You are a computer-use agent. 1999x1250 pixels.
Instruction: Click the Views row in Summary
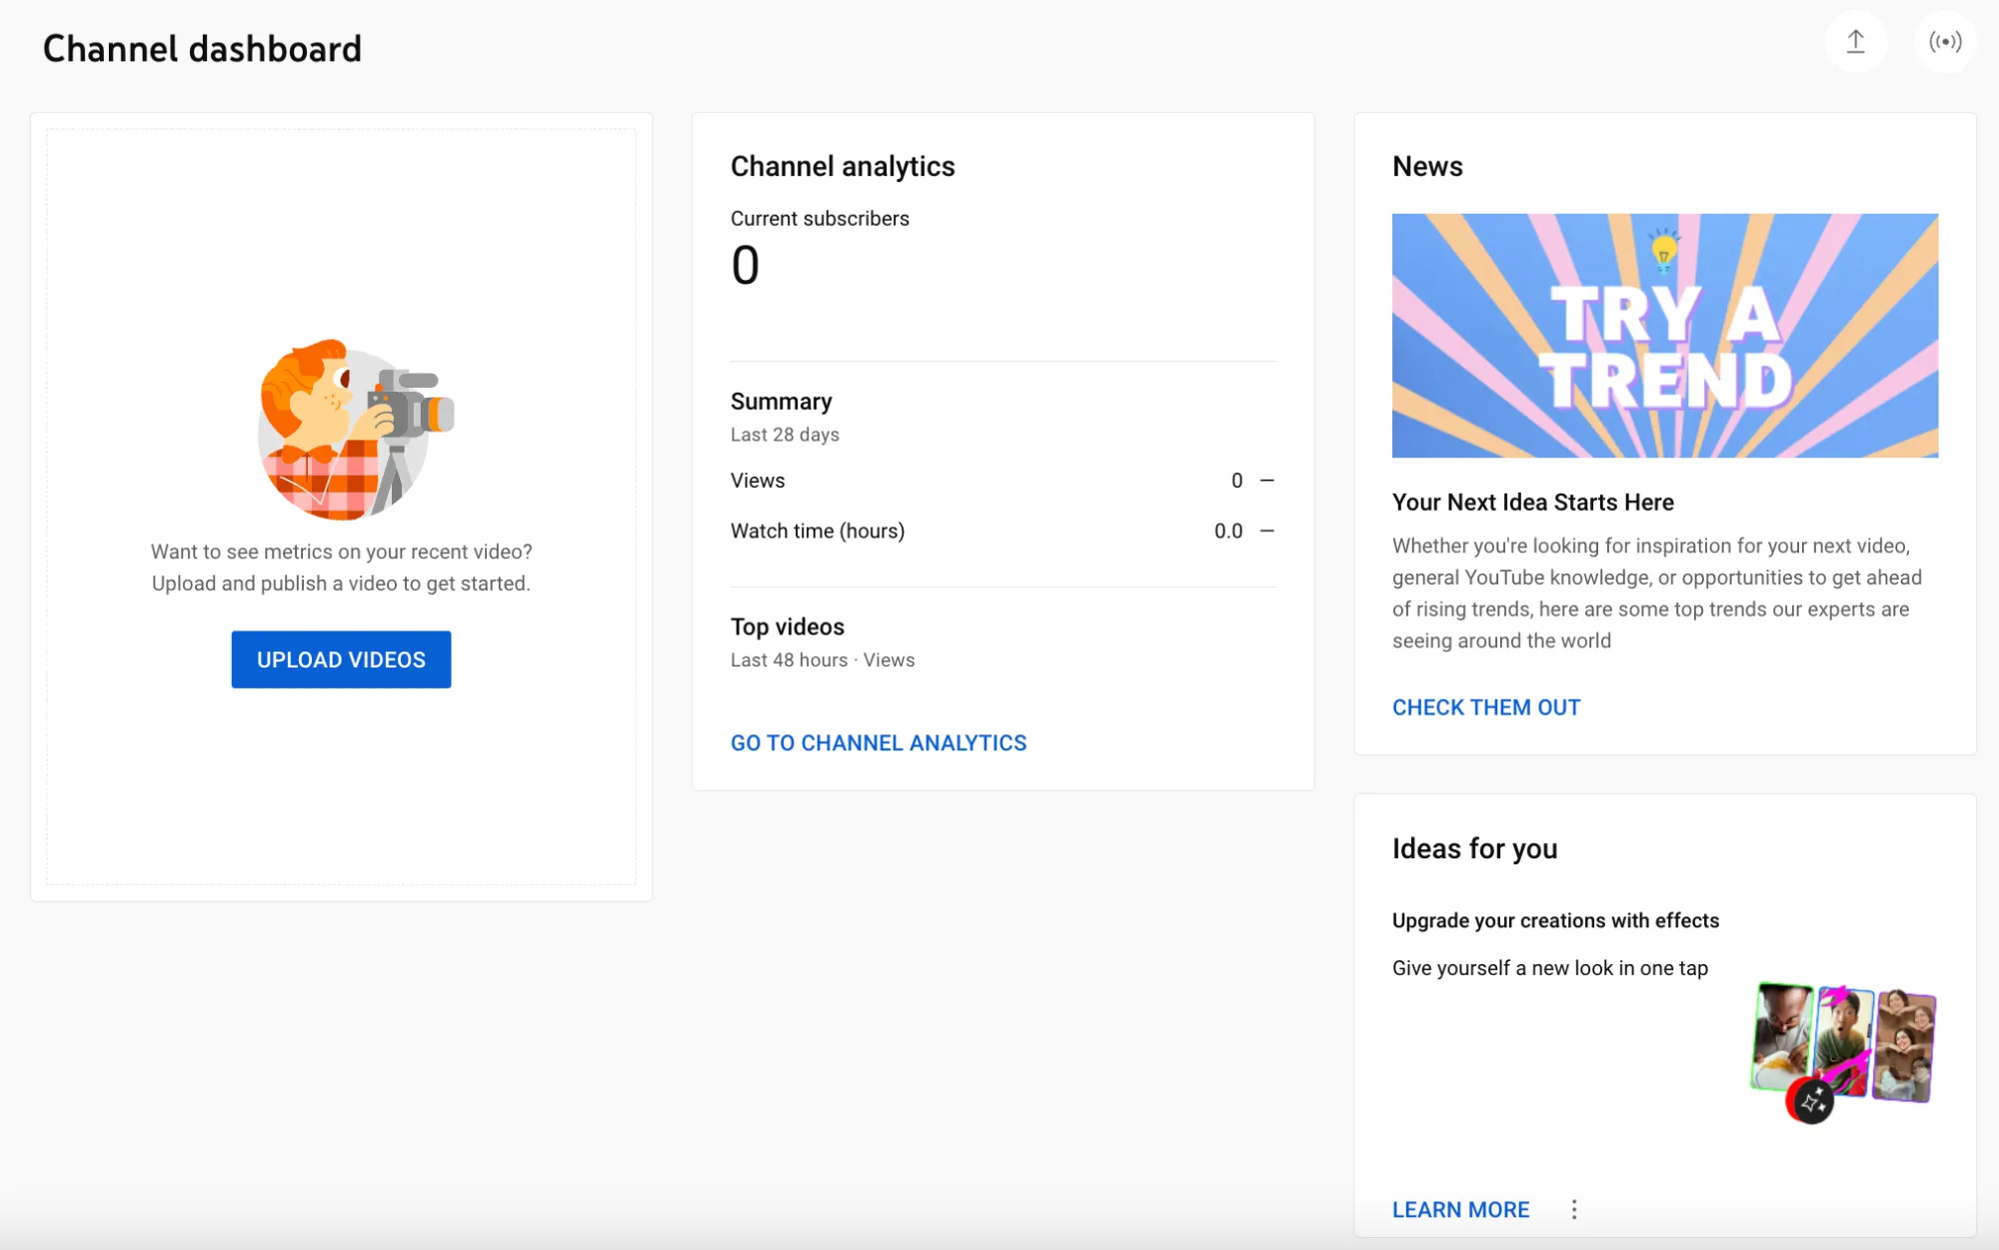coord(758,481)
